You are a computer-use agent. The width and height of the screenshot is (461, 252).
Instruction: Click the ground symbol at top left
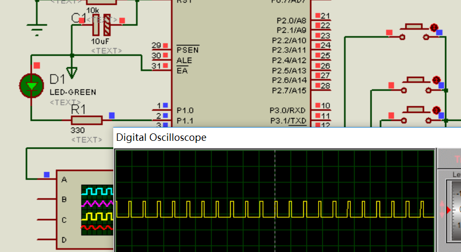pyautogui.click(x=37, y=30)
